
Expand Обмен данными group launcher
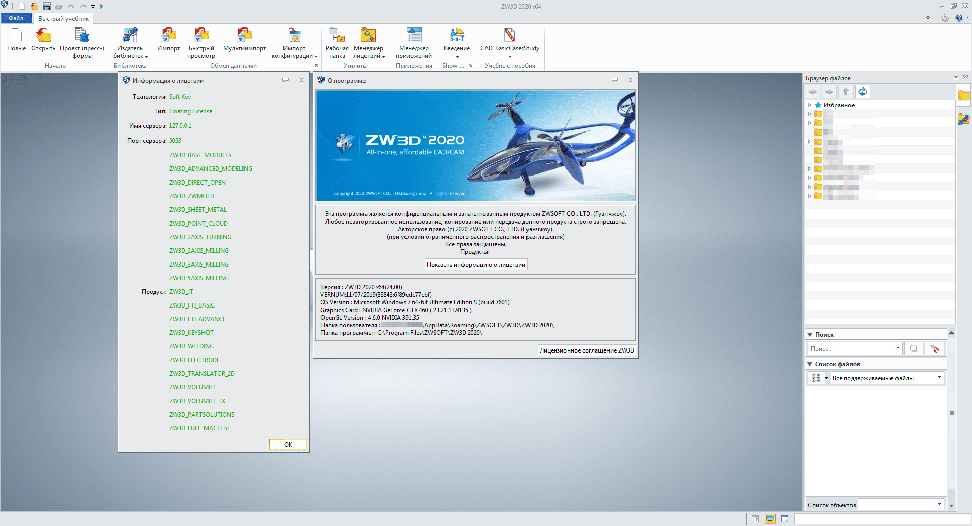click(x=317, y=66)
